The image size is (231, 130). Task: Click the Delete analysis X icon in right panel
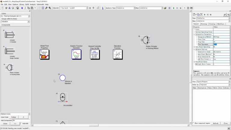202,14
